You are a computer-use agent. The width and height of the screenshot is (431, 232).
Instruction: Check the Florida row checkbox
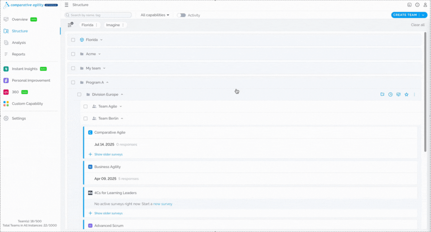pos(73,40)
